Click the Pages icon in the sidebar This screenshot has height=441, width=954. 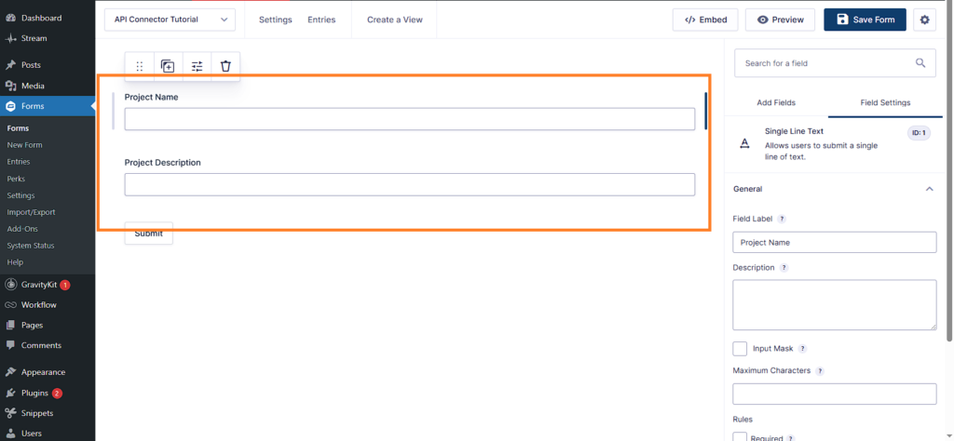pyautogui.click(x=11, y=325)
